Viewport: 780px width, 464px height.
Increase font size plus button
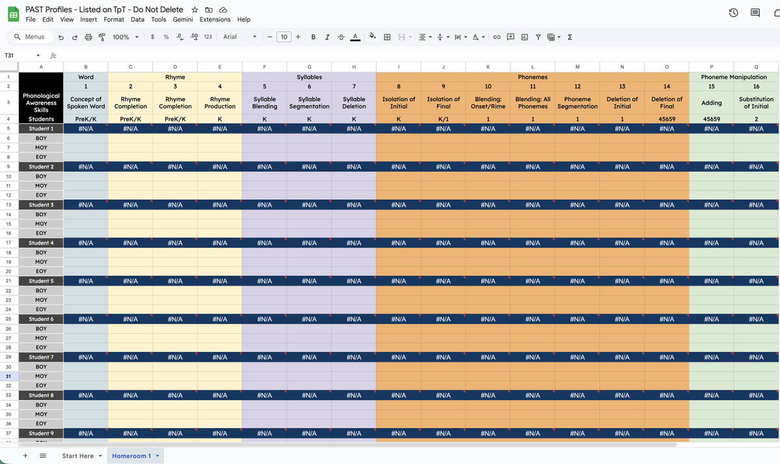298,37
